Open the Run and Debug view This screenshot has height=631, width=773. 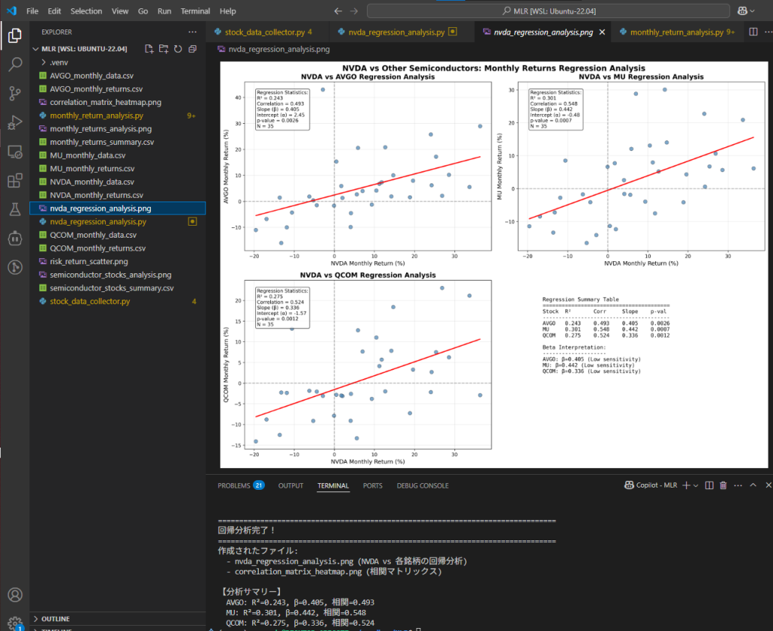(15, 122)
